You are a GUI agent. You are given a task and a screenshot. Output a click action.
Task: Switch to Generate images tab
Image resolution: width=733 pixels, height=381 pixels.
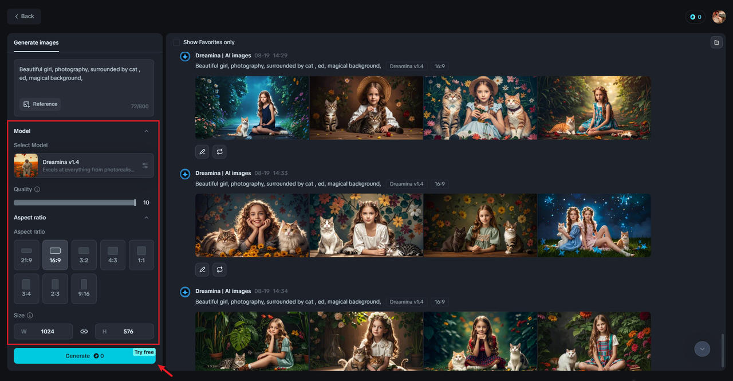coord(36,42)
